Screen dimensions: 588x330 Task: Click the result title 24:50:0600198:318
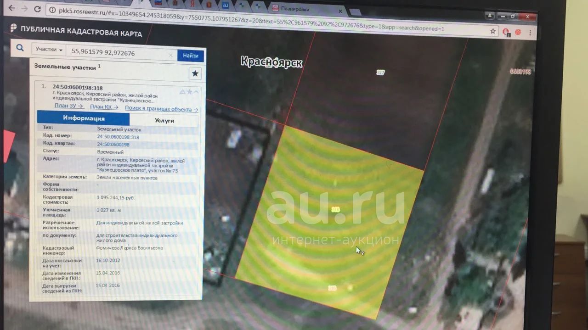tap(78, 88)
